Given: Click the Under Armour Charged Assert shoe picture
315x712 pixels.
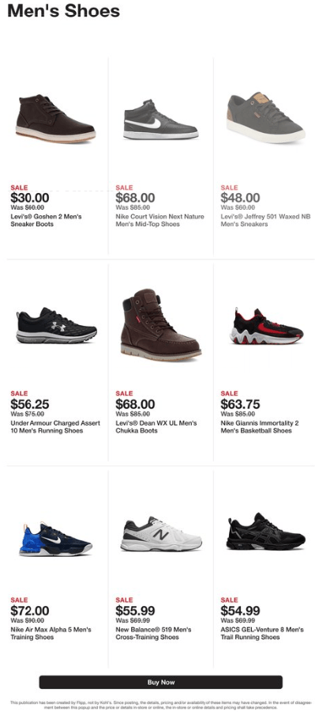Looking at the screenshot, I should coord(56,326).
